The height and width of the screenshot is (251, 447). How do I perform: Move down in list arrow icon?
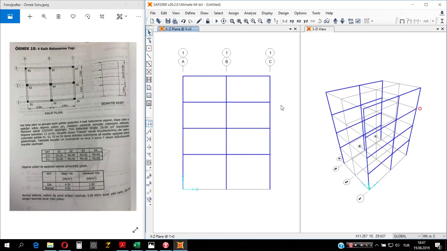point(343,21)
